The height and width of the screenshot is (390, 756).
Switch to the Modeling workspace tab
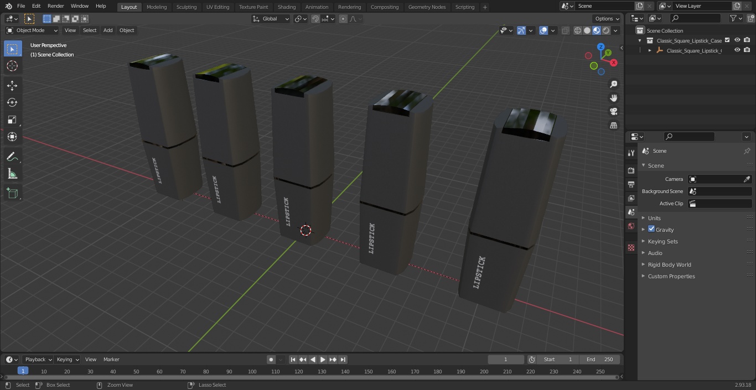tap(157, 7)
